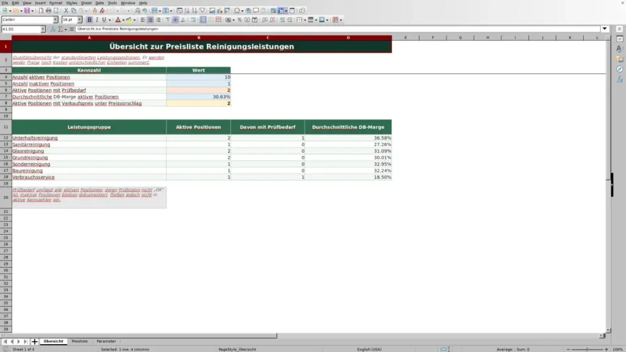Toggle Italic formatting
This screenshot has width=626, height=352.
(97, 20)
